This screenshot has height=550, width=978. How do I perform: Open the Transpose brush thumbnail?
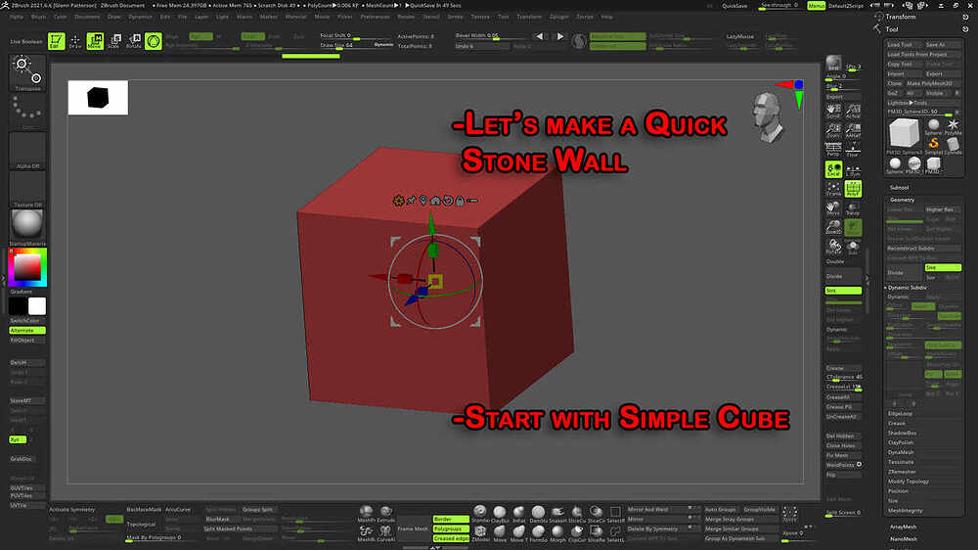click(27, 72)
